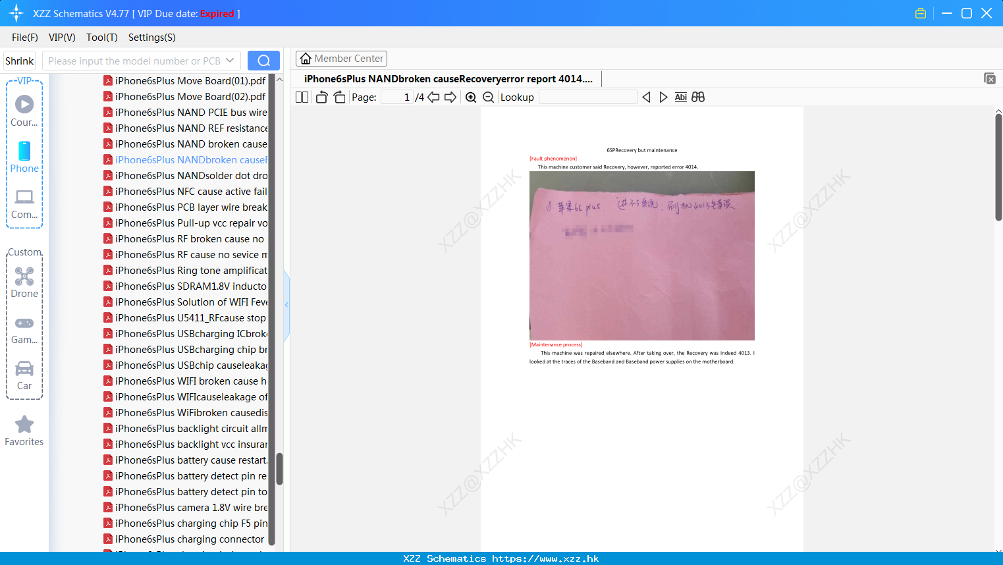
Task: Open the model number dropdown arrow
Action: [x=230, y=61]
